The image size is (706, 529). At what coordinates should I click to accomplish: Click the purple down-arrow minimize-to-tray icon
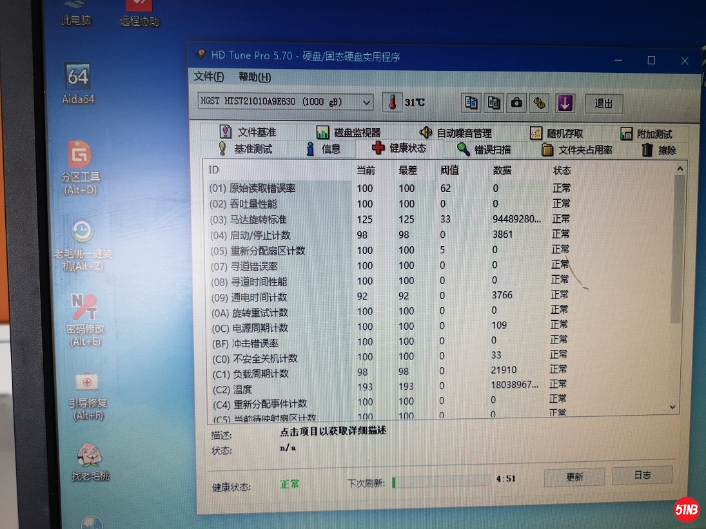pyautogui.click(x=565, y=102)
